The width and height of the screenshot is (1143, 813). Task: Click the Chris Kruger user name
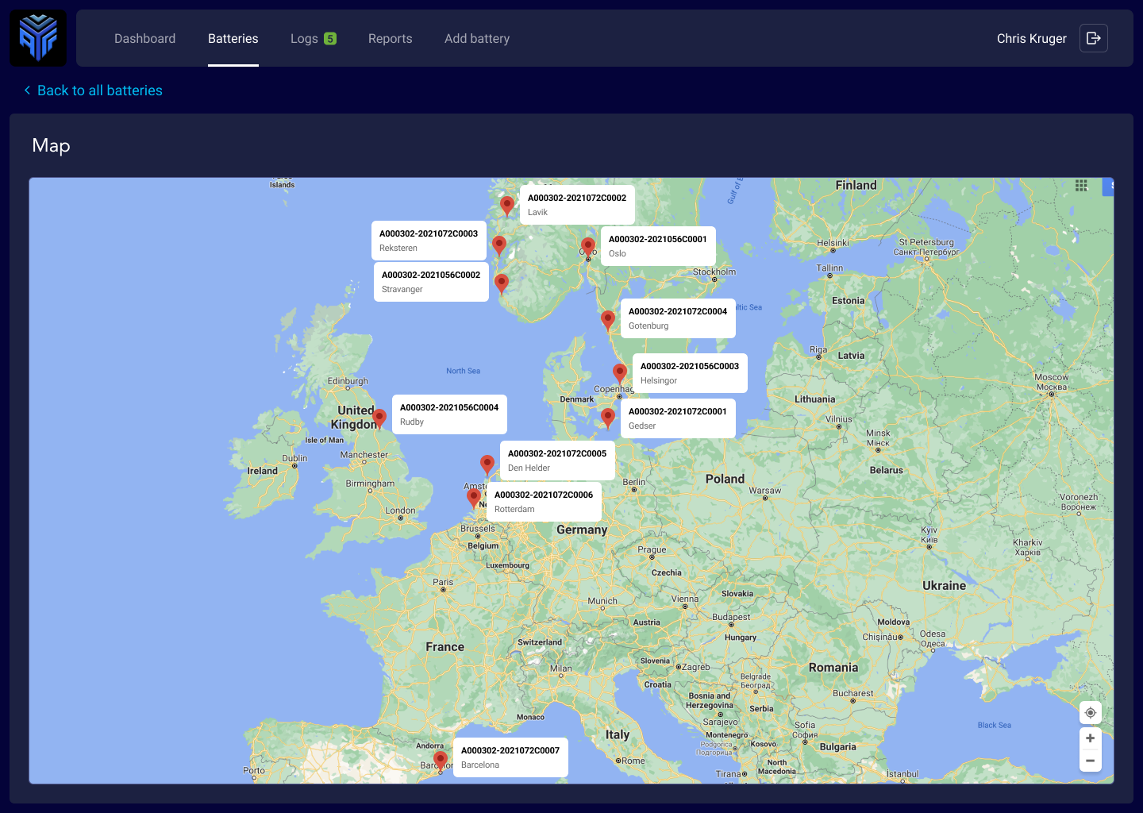1031,38
